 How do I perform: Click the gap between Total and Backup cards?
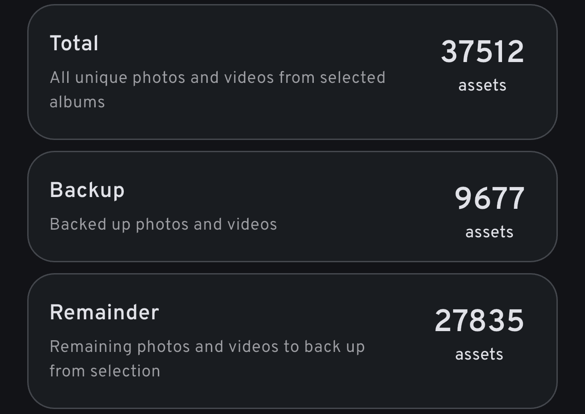(x=292, y=145)
